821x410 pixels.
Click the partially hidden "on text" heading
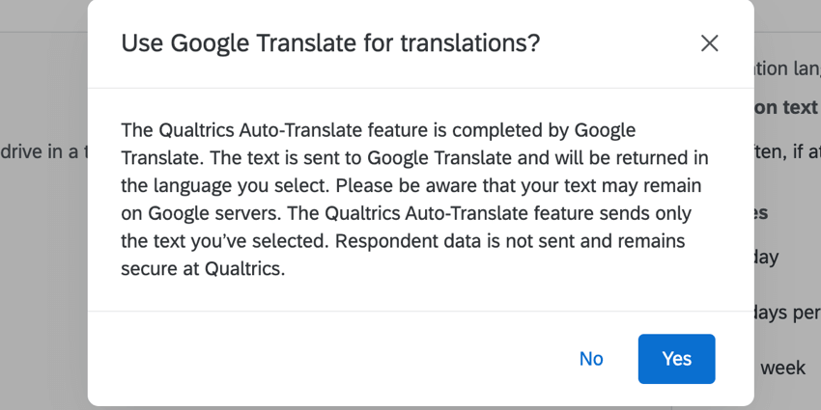pyautogui.click(x=786, y=108)
